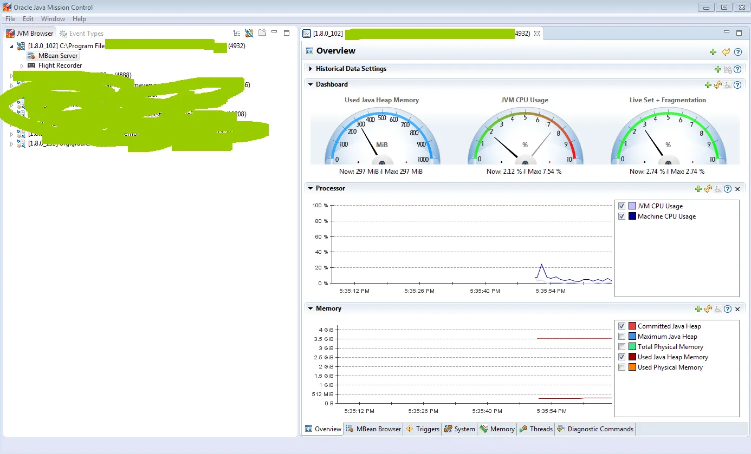Add a dial to the Dashboard section
Viewport: 751px width, 454px height.
708,85
